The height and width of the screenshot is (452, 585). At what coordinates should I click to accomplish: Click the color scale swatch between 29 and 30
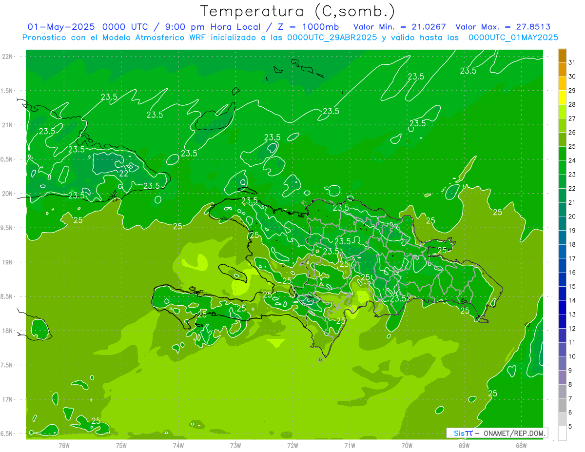pos(562,83)
